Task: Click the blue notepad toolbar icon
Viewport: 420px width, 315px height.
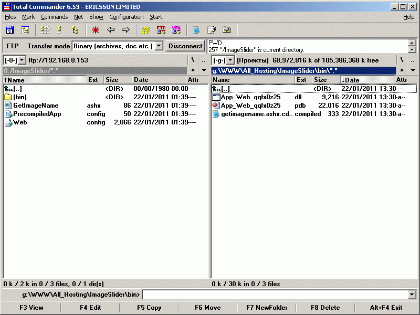Action: [x=196, y=30]
